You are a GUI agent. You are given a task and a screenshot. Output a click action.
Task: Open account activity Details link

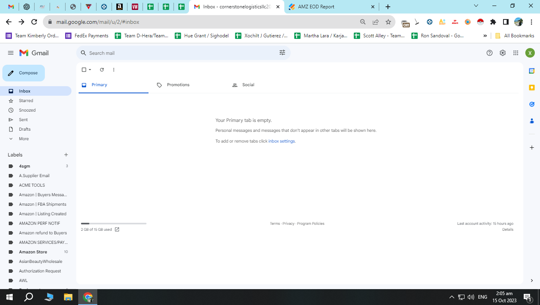508,230
